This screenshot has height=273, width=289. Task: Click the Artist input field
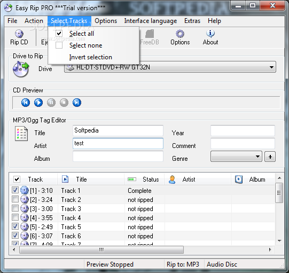(118, 143)
